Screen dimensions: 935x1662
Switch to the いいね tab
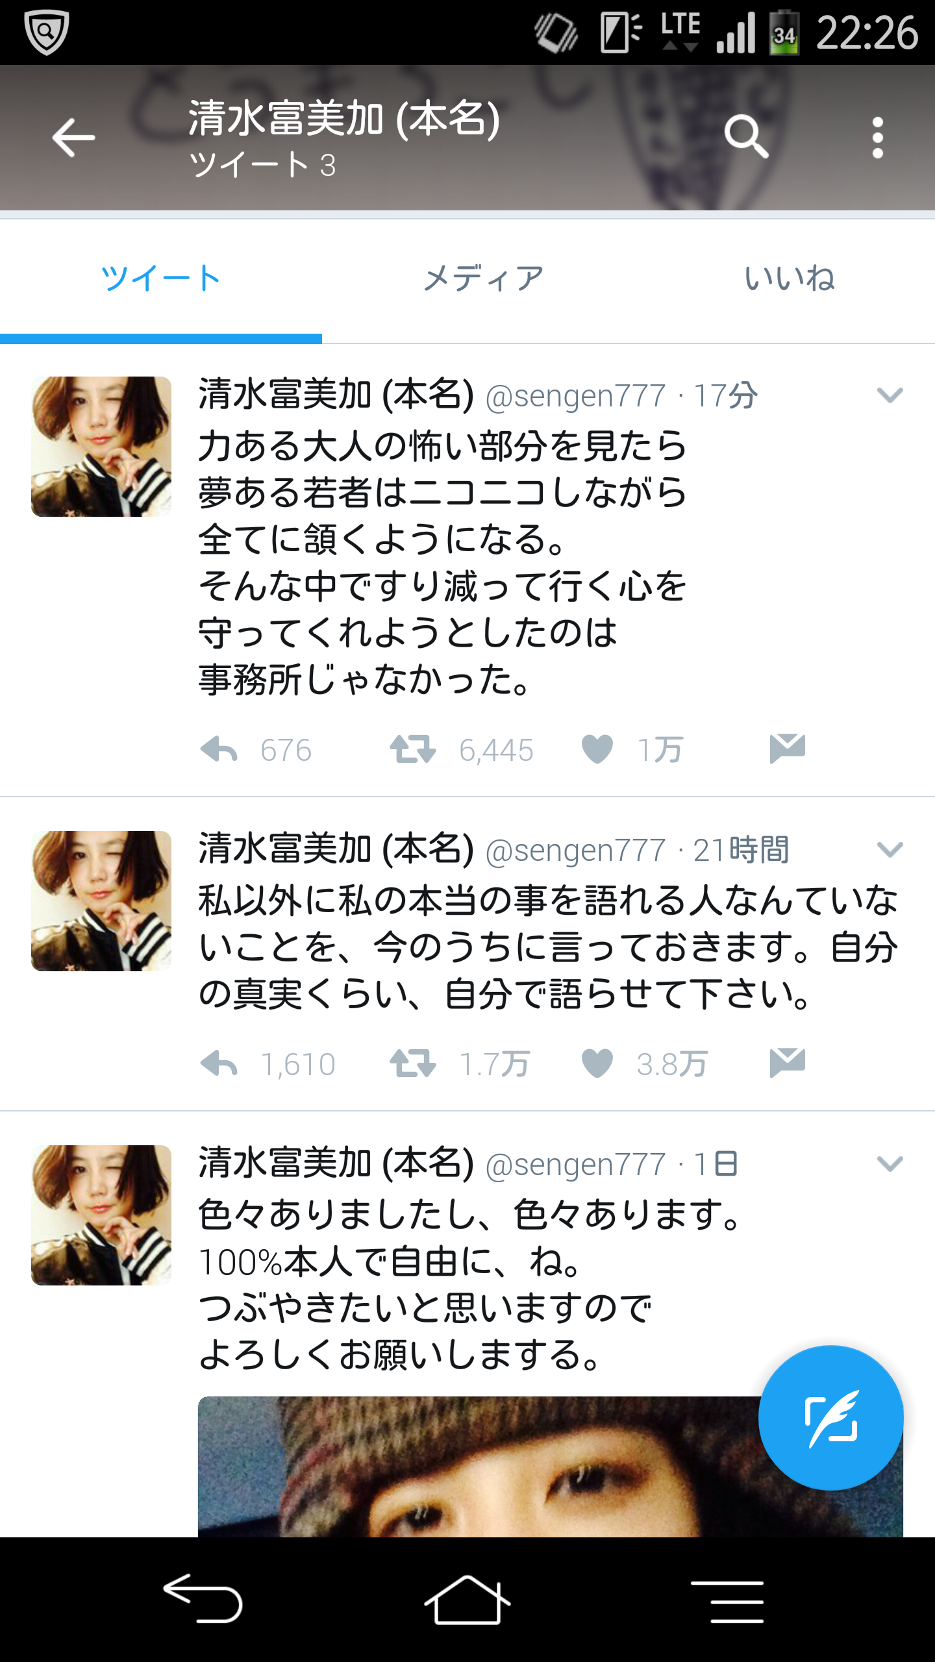(x=789, y=279)
